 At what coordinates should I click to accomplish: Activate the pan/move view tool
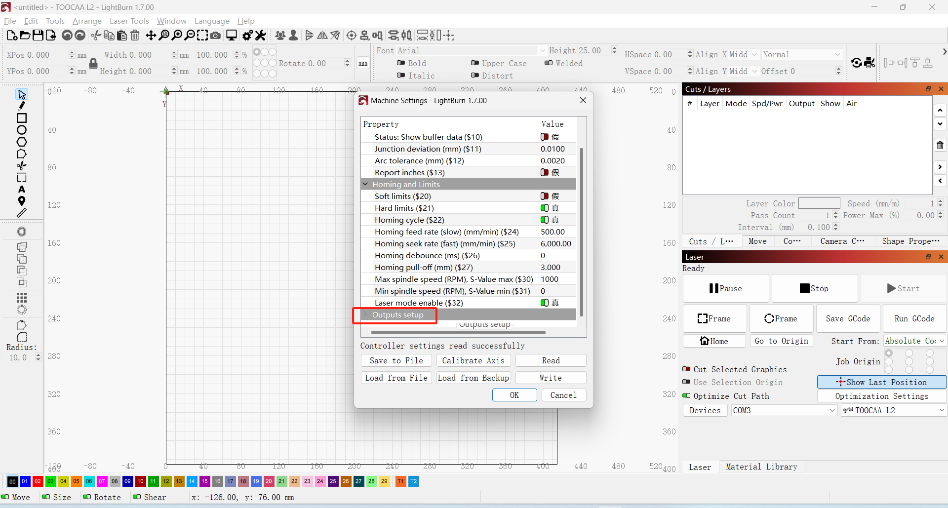click(151, 35)
